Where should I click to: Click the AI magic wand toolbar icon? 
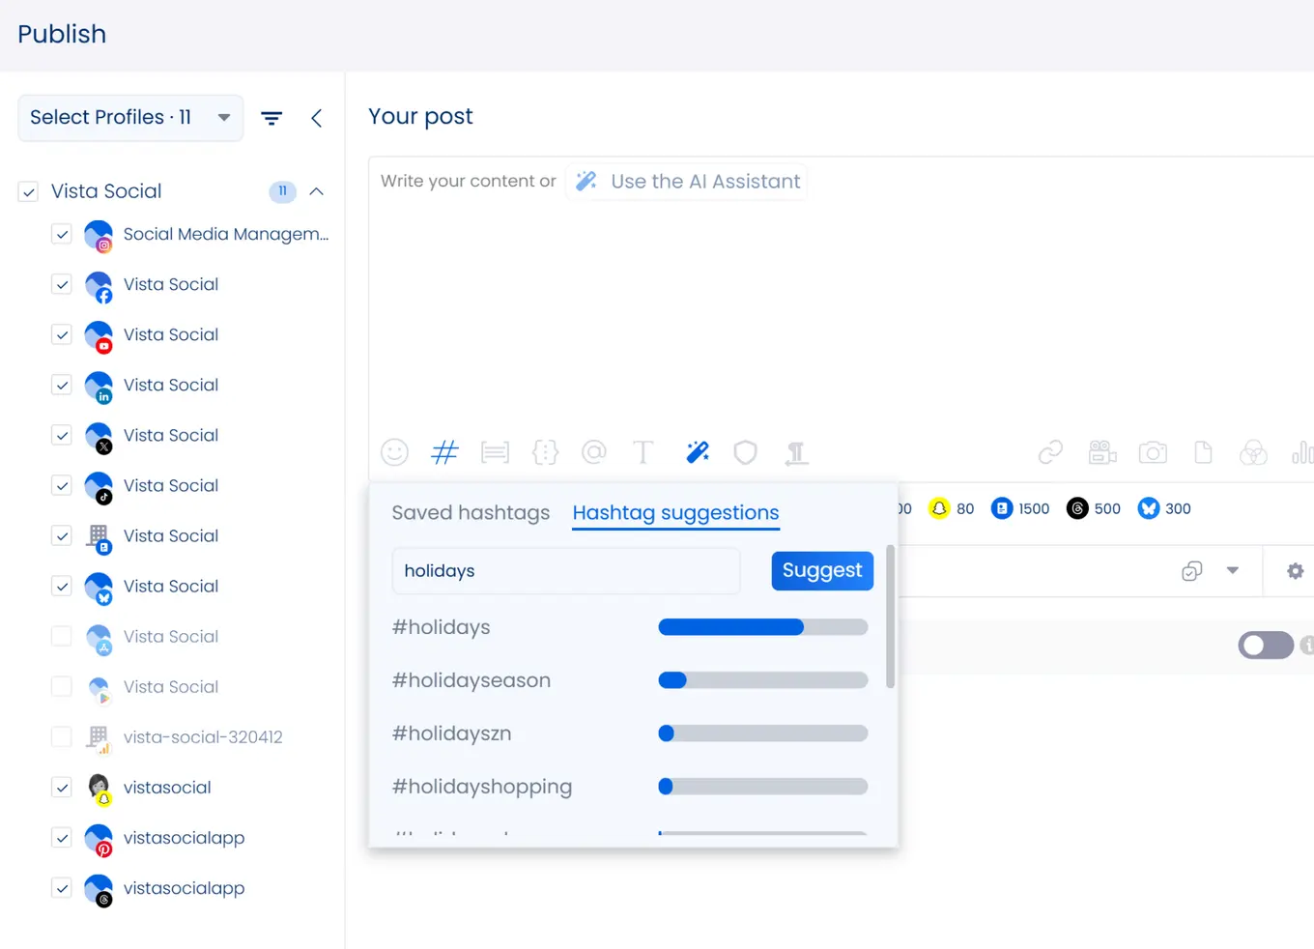coord(697,452)
